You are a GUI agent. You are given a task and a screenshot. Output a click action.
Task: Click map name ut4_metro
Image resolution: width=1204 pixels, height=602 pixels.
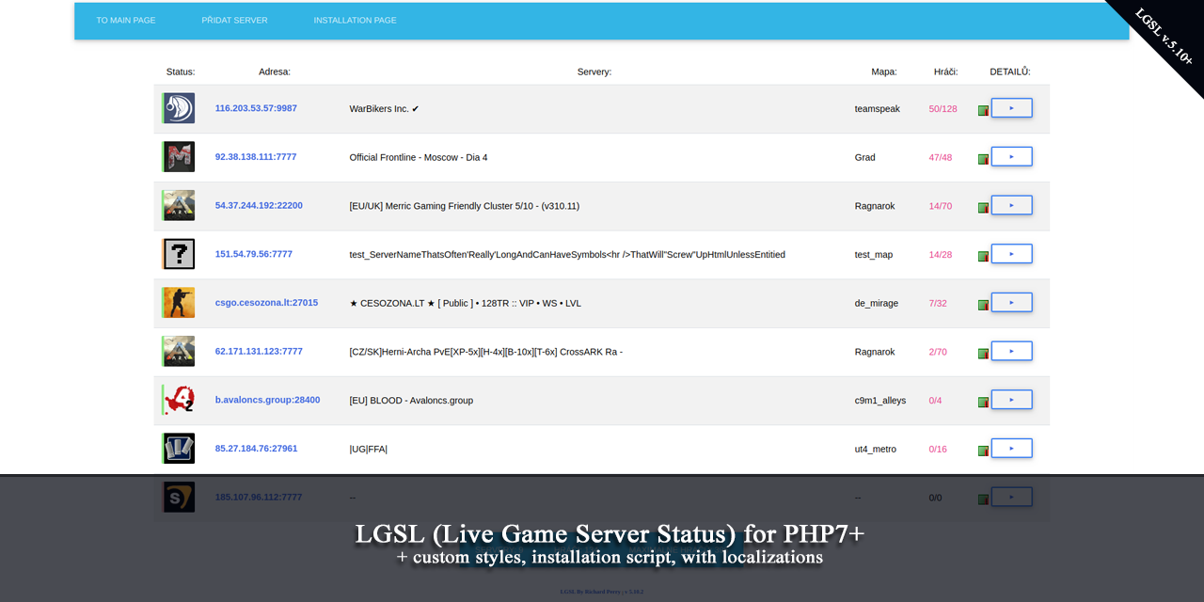pos(876,449)
